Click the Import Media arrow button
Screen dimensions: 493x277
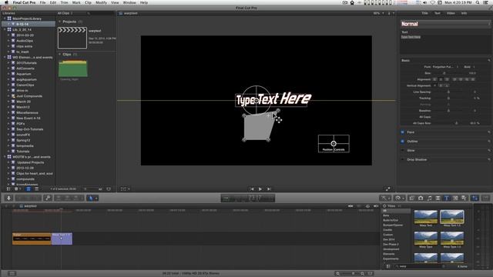click(8, 198)
